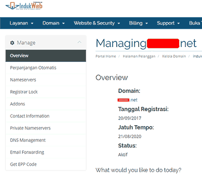Expand Website & Security menu
Image resolution: width=202 pixels, height=175 pixels.
97,23
